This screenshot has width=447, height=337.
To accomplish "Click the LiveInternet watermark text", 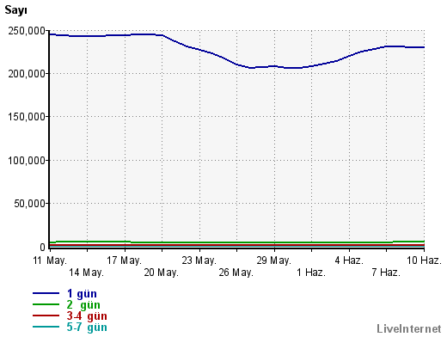I will [x=409, y=328].
